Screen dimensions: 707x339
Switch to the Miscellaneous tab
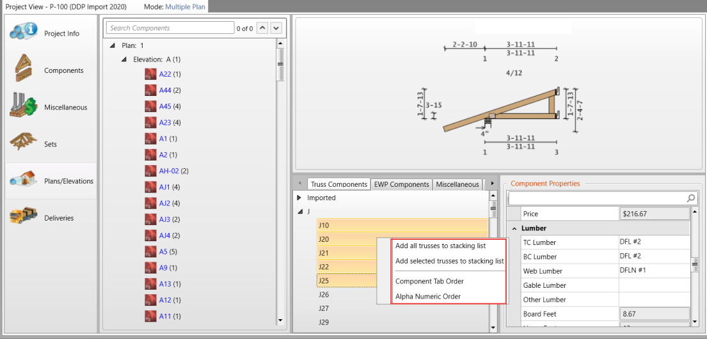(457, 184)
